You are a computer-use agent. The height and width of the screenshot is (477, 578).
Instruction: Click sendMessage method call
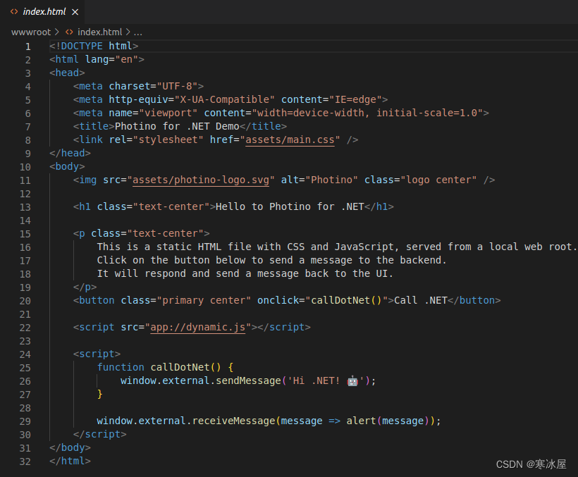(248, 381)
